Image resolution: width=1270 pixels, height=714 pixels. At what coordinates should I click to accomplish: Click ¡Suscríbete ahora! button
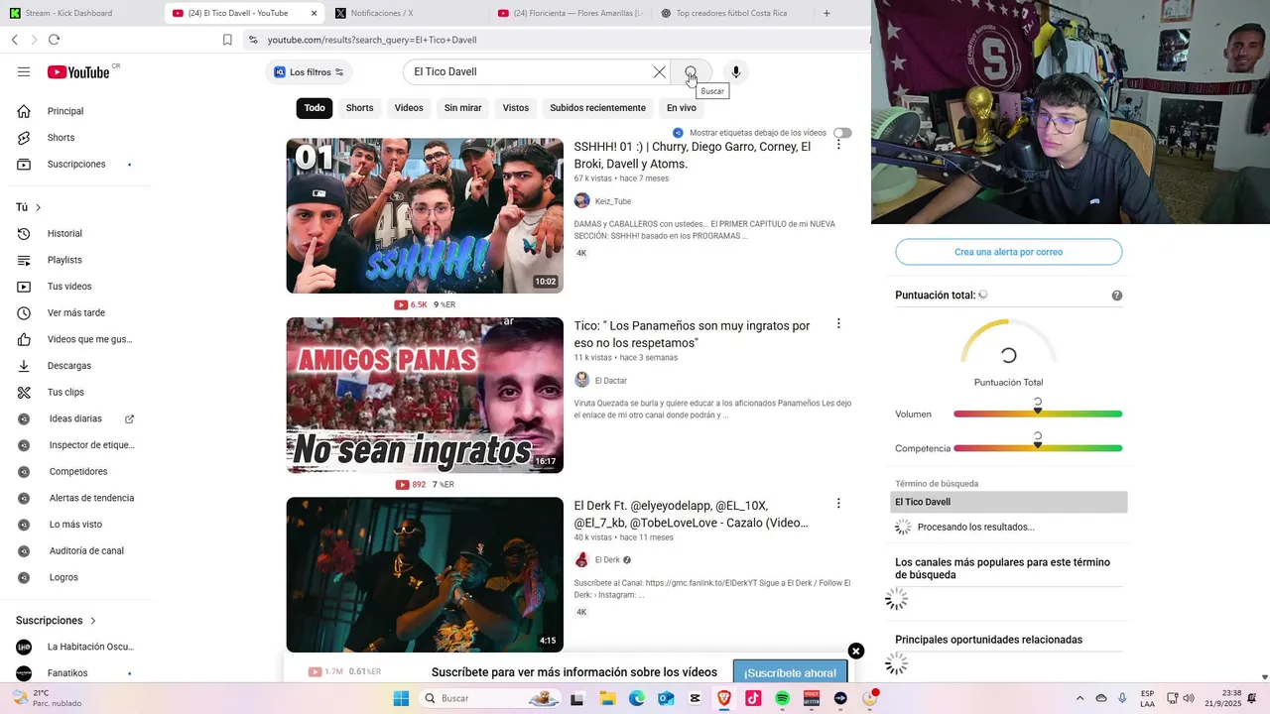(790, 672)
